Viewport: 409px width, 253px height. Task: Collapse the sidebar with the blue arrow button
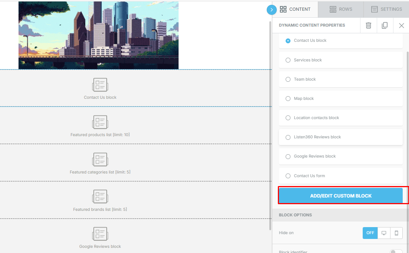click(272, 10)
